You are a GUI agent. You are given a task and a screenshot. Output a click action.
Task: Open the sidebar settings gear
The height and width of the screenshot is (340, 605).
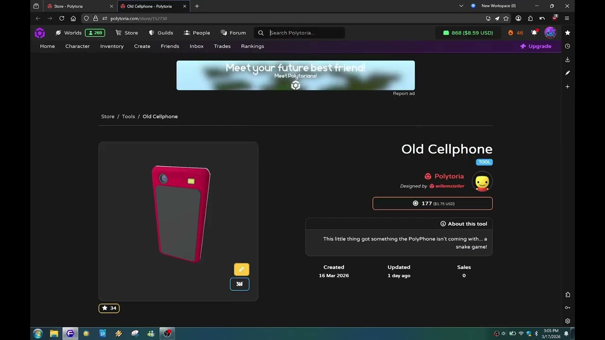[x=568, y=321]
